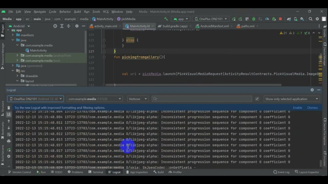
Task: Open Layout Inspector from status bar
Action: pyautogui.click(x=307, y=172)
